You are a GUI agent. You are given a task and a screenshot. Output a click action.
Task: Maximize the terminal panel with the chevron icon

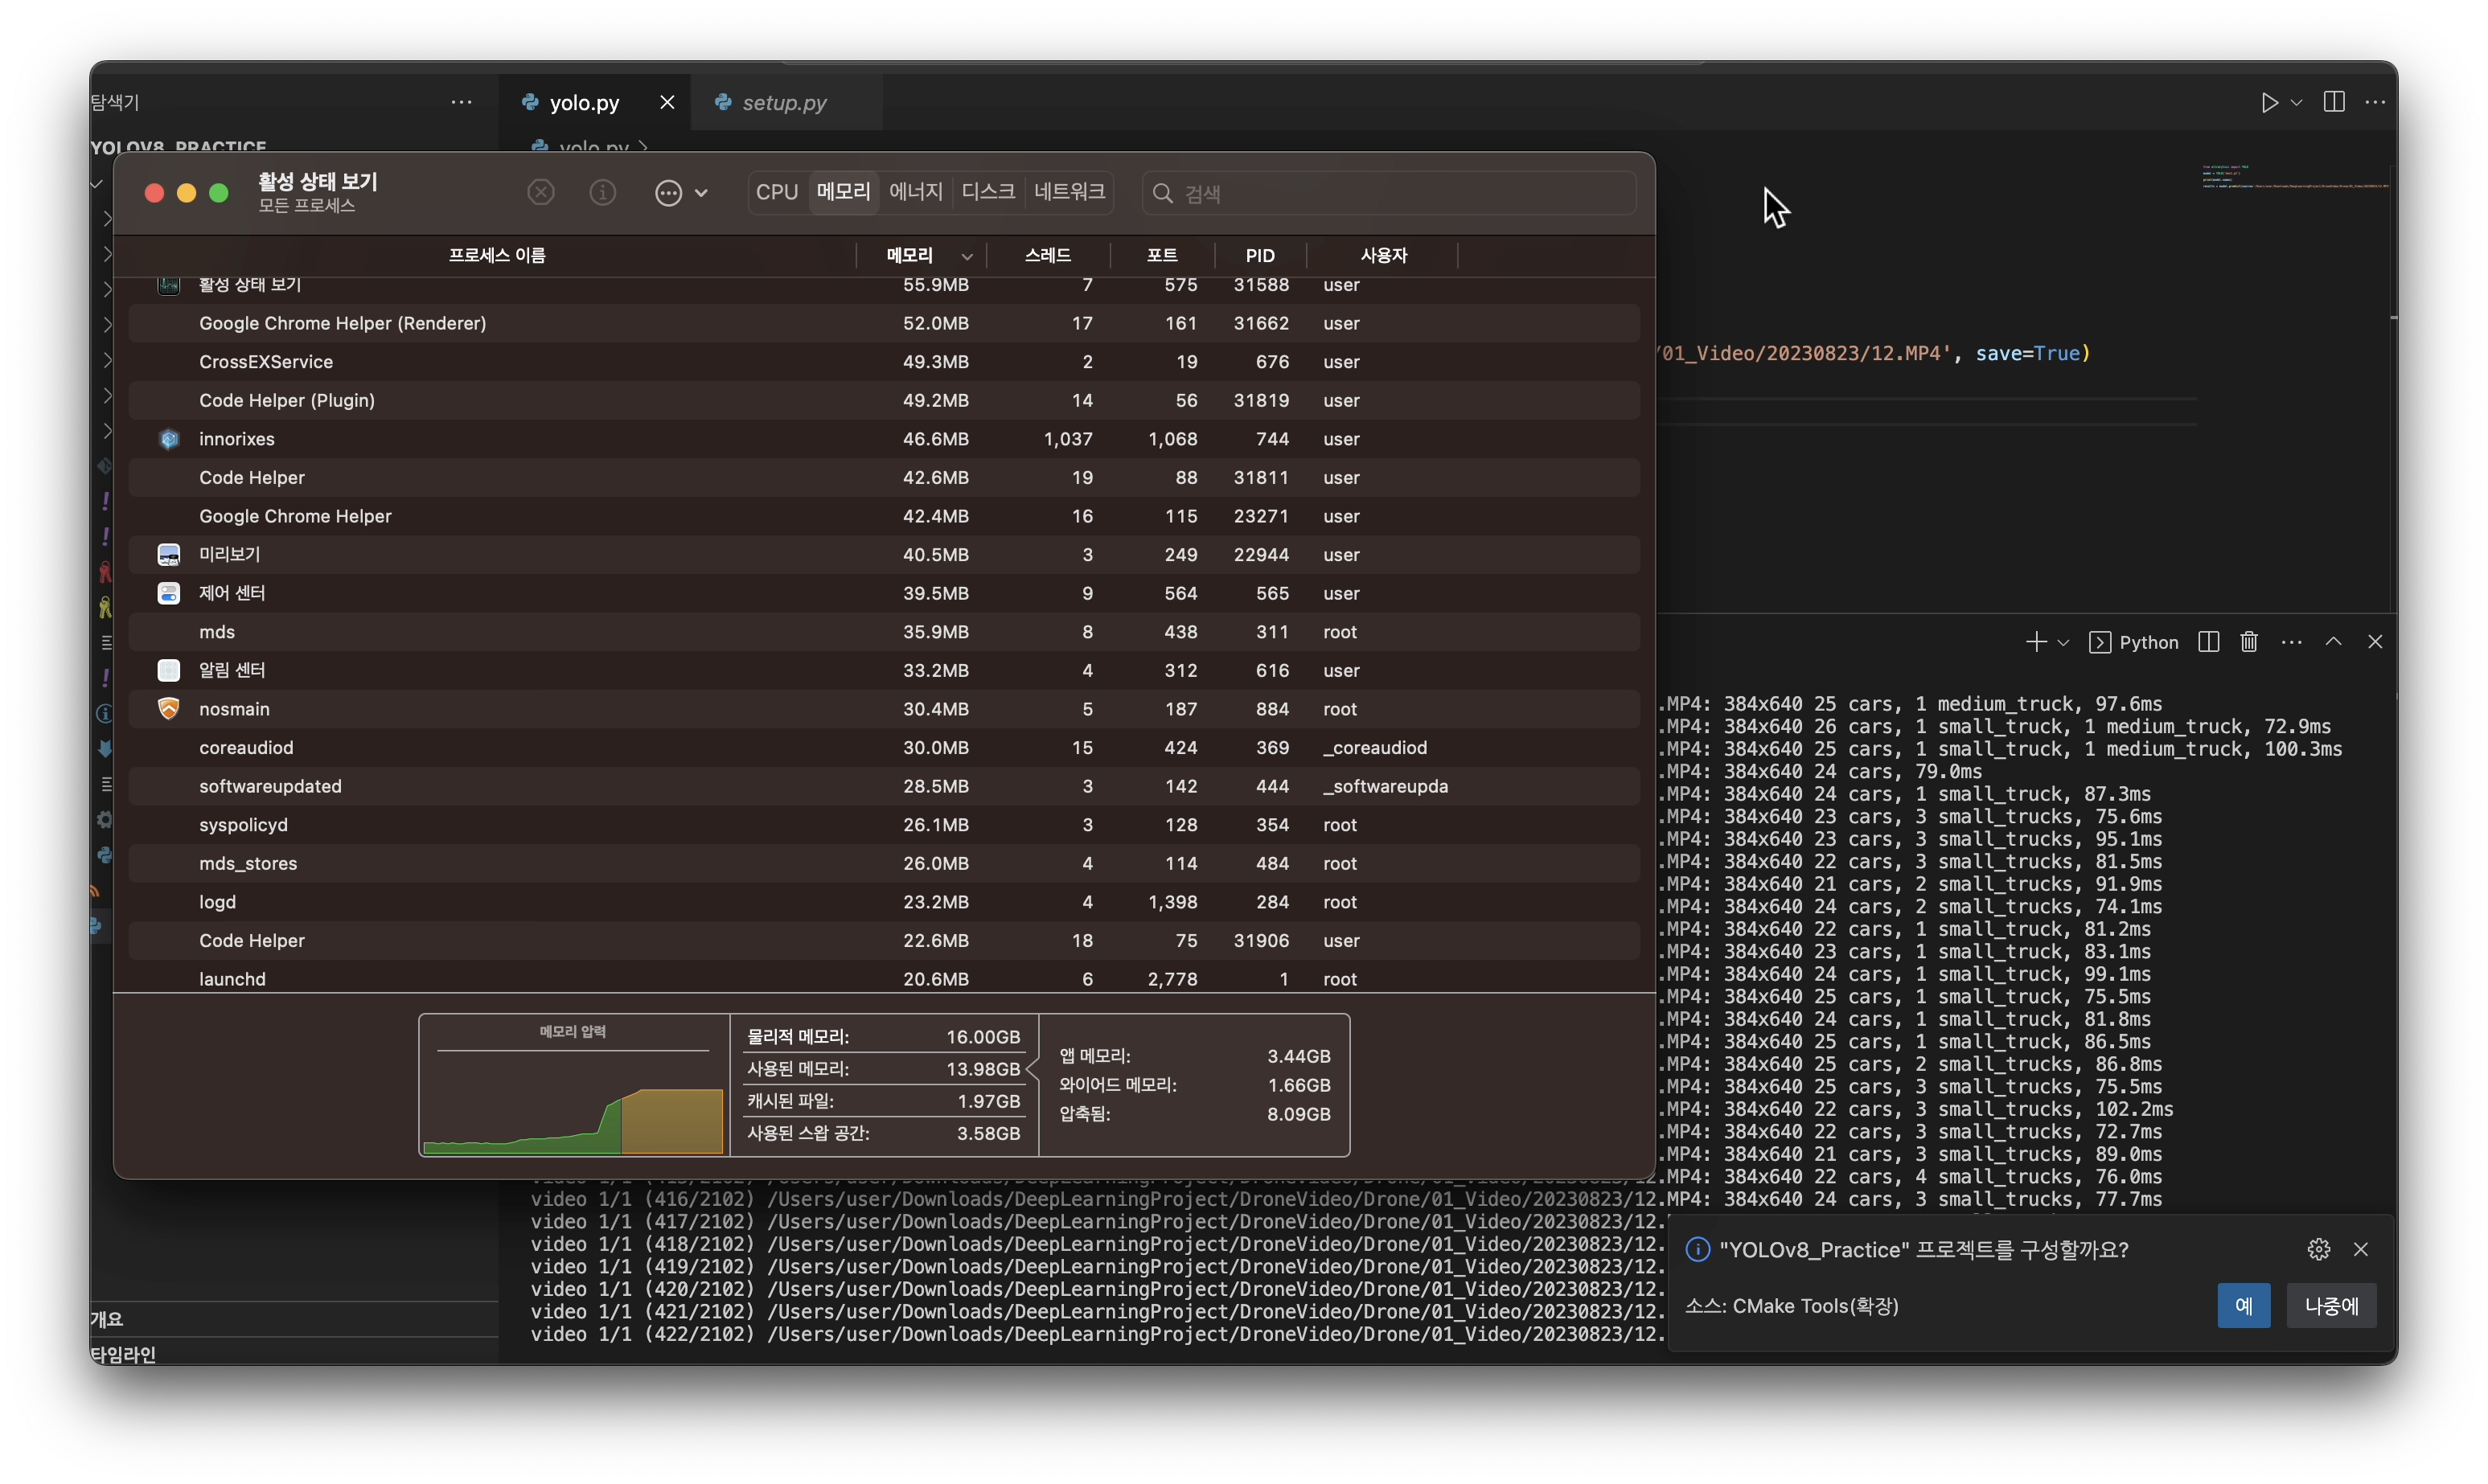click(x=2333, y=642)
